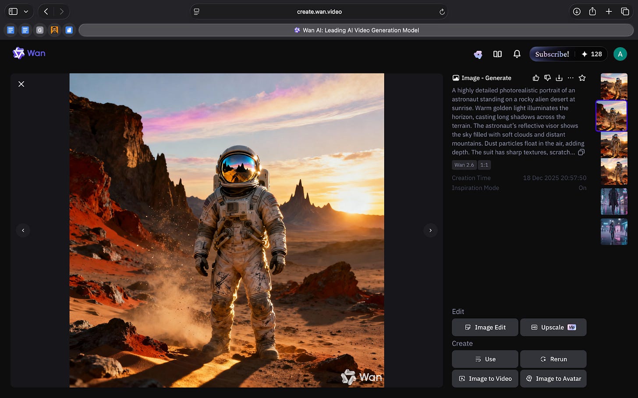Select the cyberpunk street thumbnail at bottom
Viewport: 638px width, 398px height.
click(613, 232)
